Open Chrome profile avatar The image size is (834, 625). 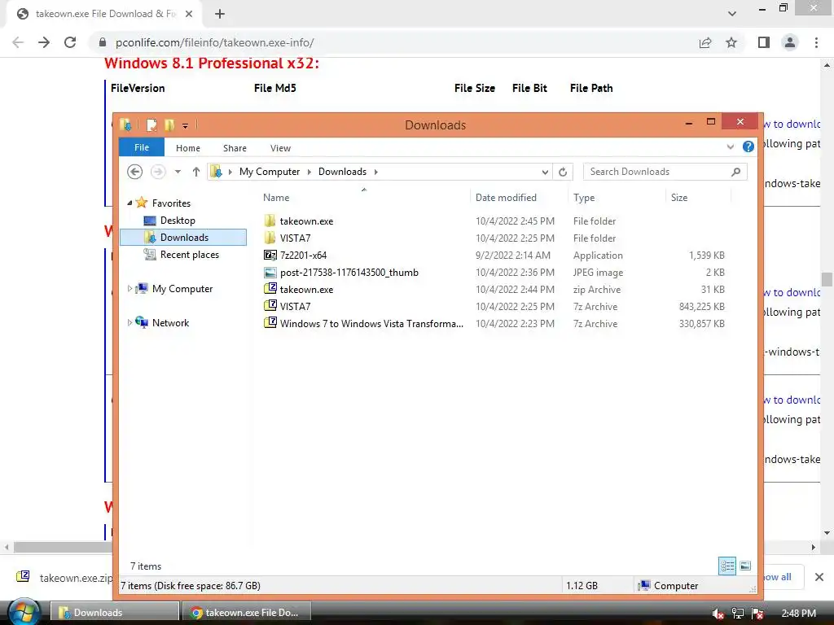(790, 42)
